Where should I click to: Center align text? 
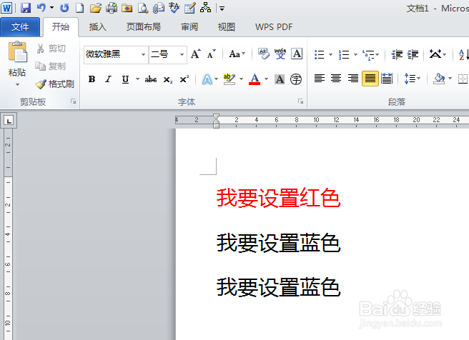click(x=336, y=79)
